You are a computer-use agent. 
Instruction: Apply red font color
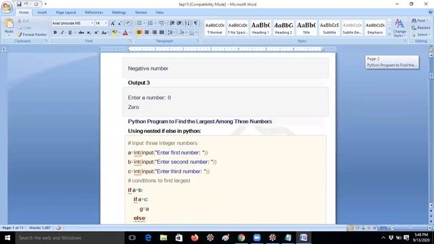[x=125, y=33]
